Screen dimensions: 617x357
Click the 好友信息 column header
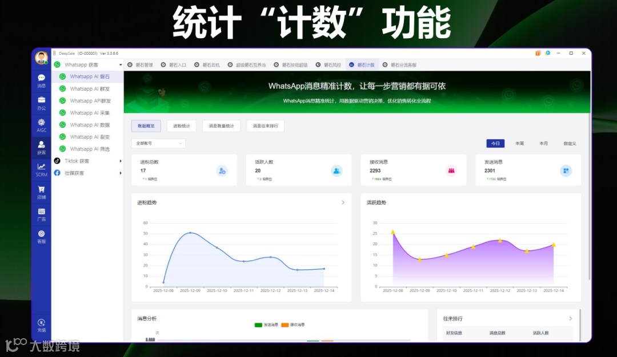coord(454,333)
